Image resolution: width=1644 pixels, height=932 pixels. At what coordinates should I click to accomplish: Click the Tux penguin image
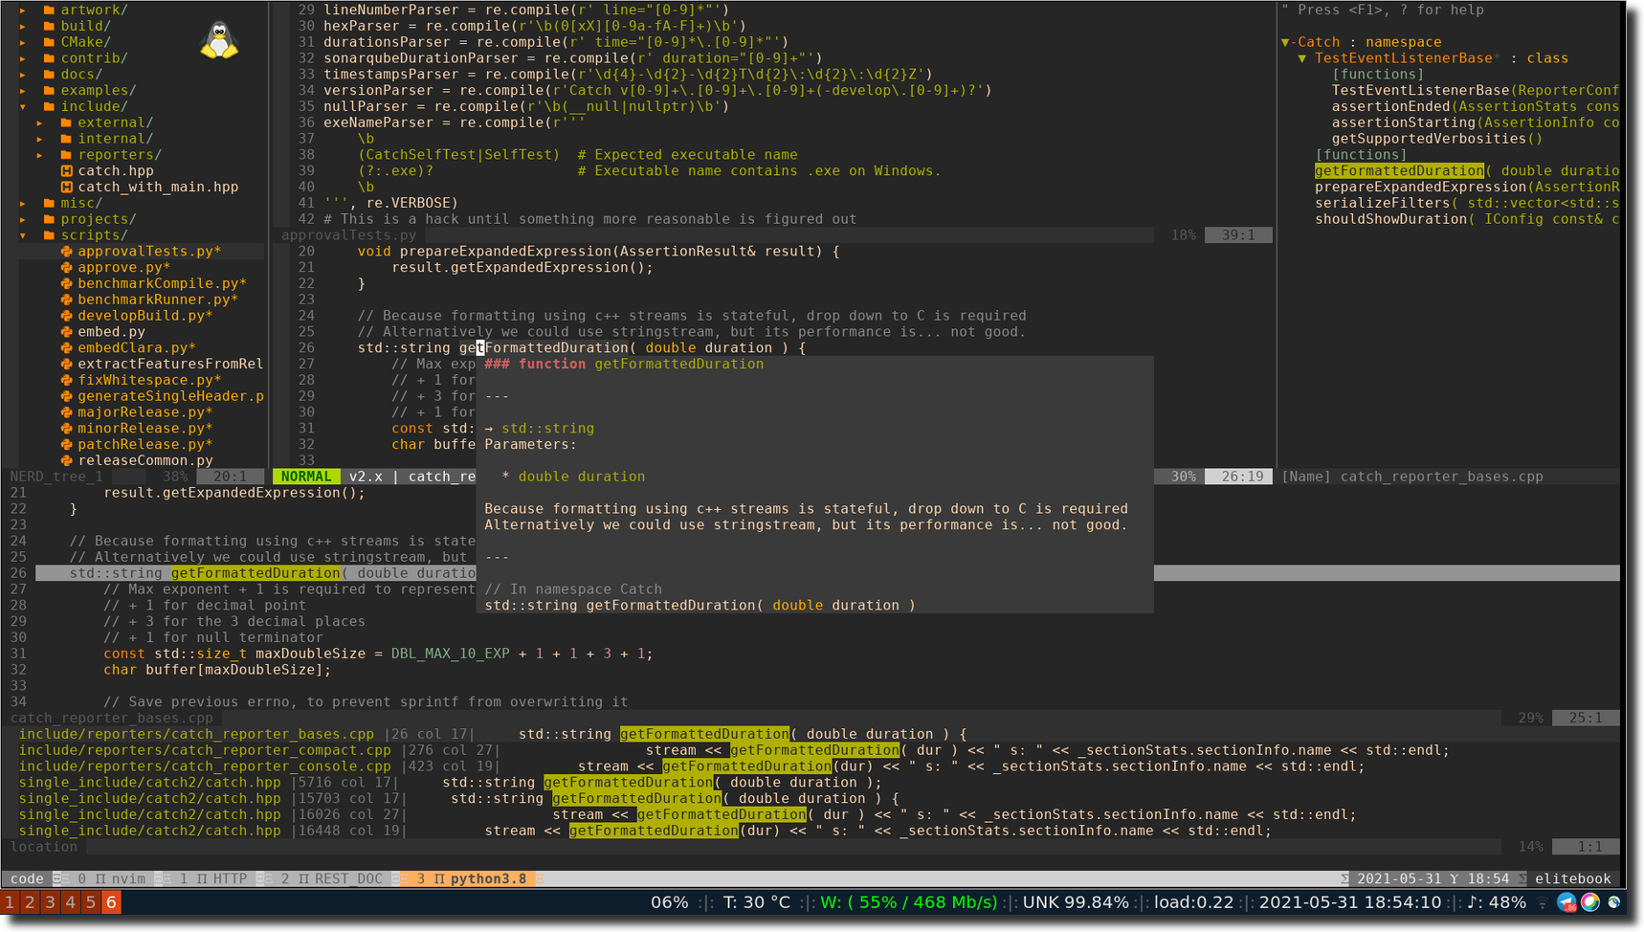coord(219,40)
